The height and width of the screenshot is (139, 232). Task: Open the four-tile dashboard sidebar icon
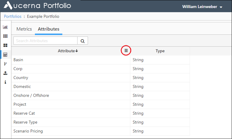point(5,45)
